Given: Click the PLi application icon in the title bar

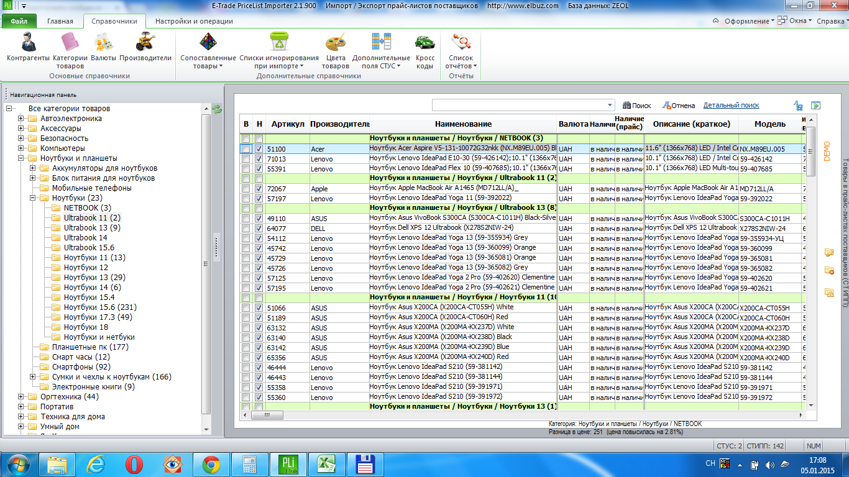Looking at the screenshot, I should click(x=7, y=6).
